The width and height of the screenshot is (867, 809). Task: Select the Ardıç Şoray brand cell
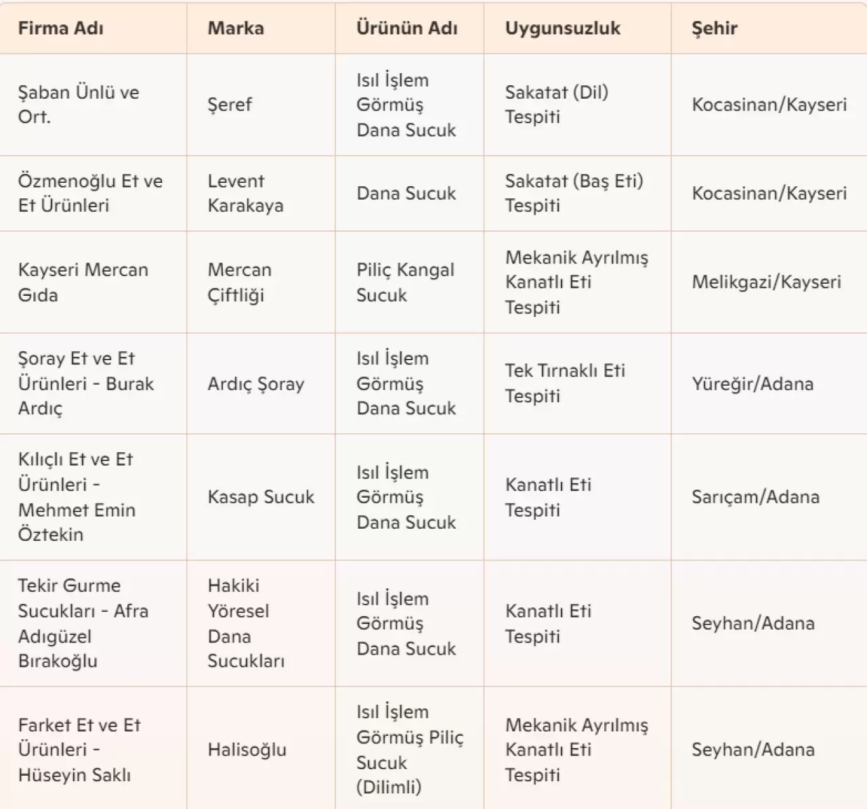[255, 384]
